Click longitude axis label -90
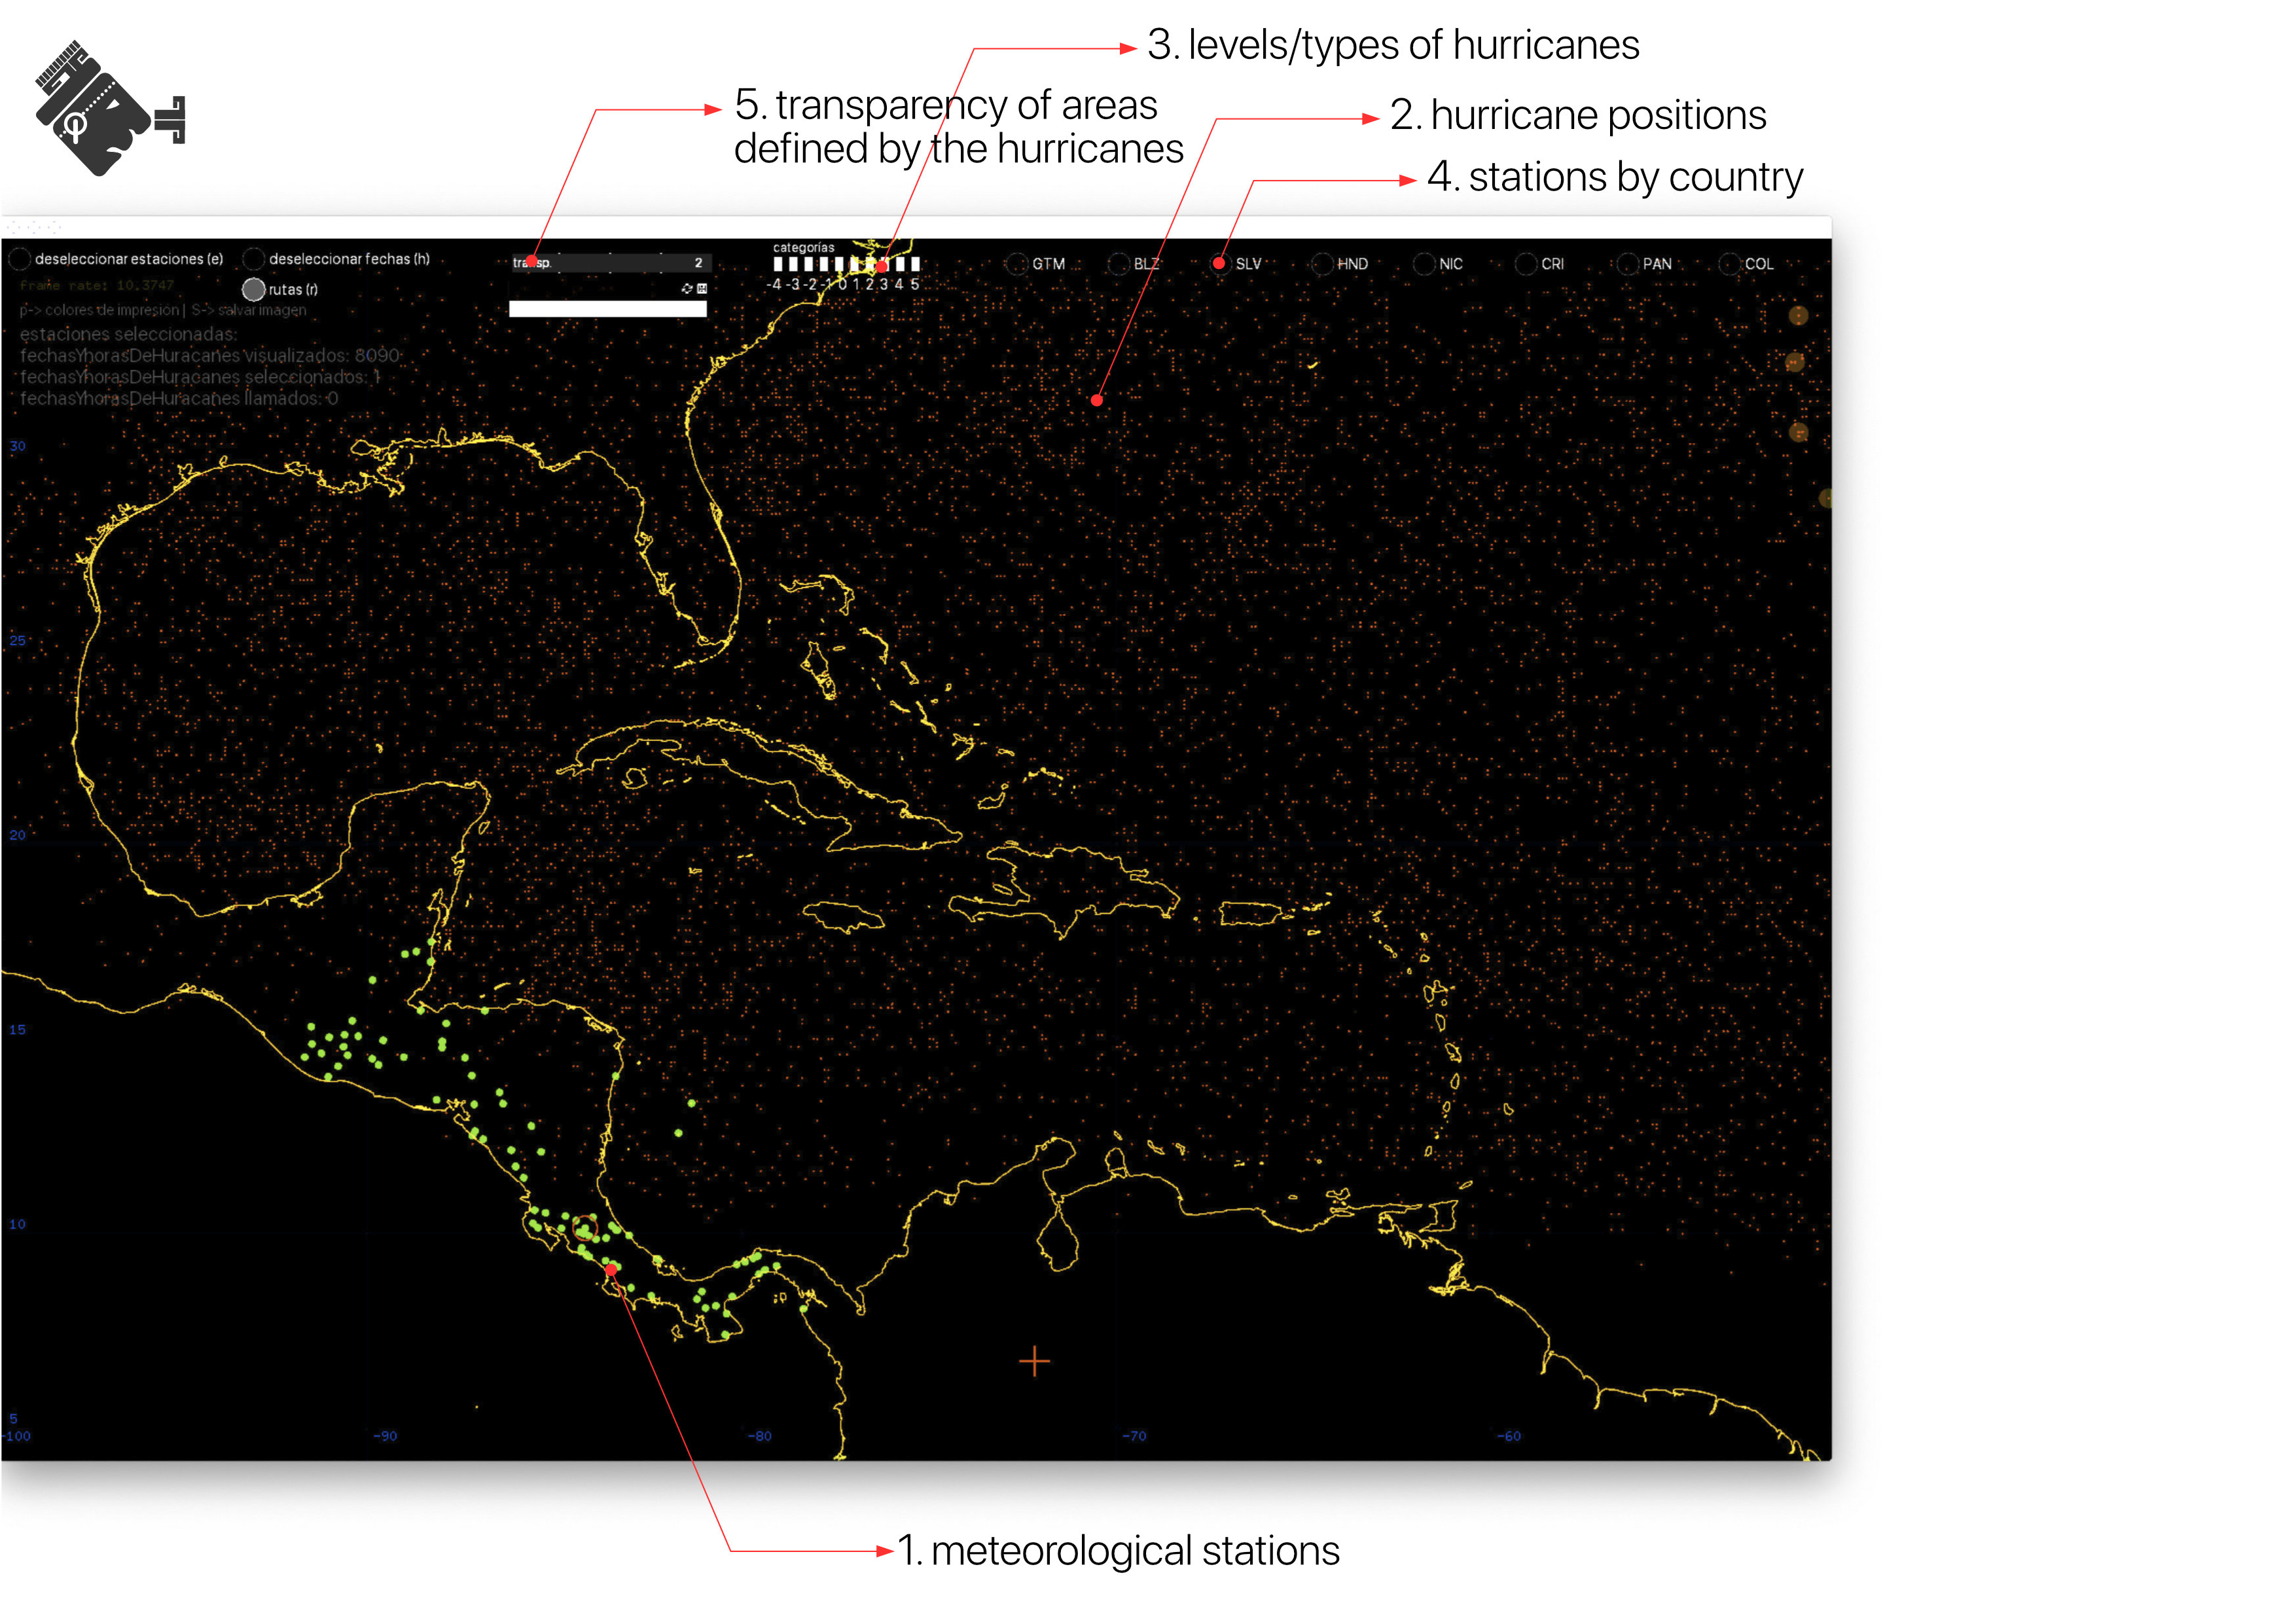 (385, 1436)
